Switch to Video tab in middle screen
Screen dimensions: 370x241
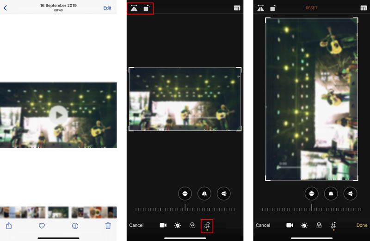point(163,225)
